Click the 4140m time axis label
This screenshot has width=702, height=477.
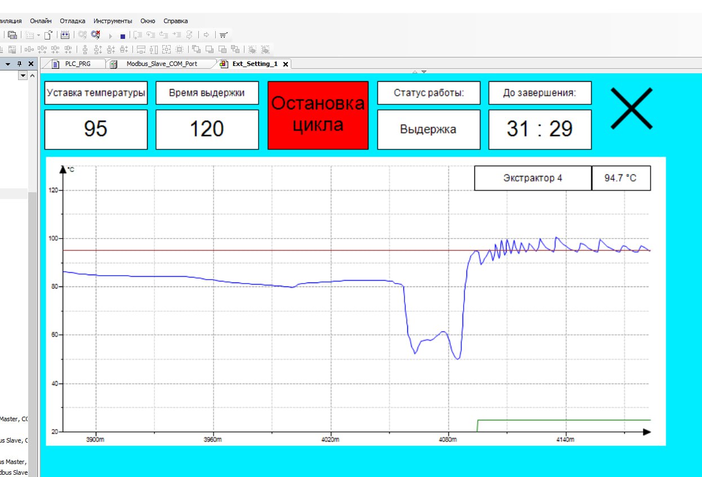coord(565,439)
